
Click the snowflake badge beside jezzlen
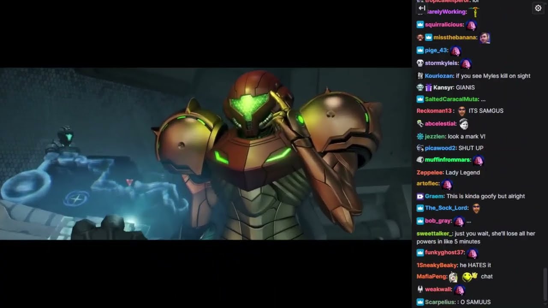click(420, 136)
